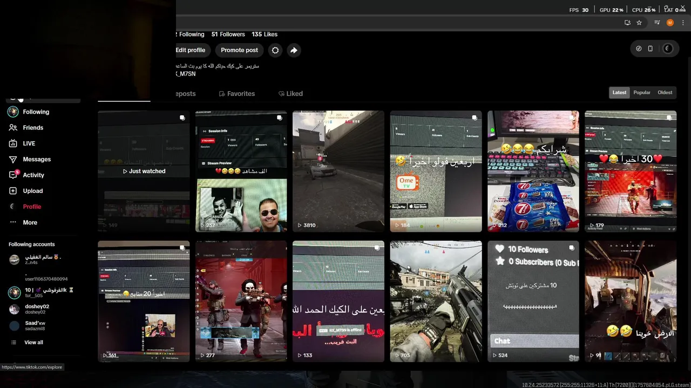
Task: Bookmark this page with star icon
Action: 639,23
